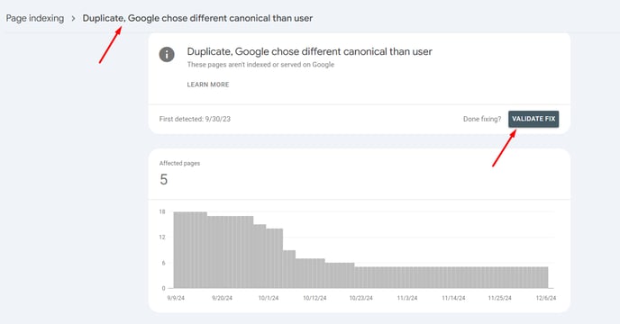
Task: Open Page indexing breadcrumb link
Action: coord(35,18)
